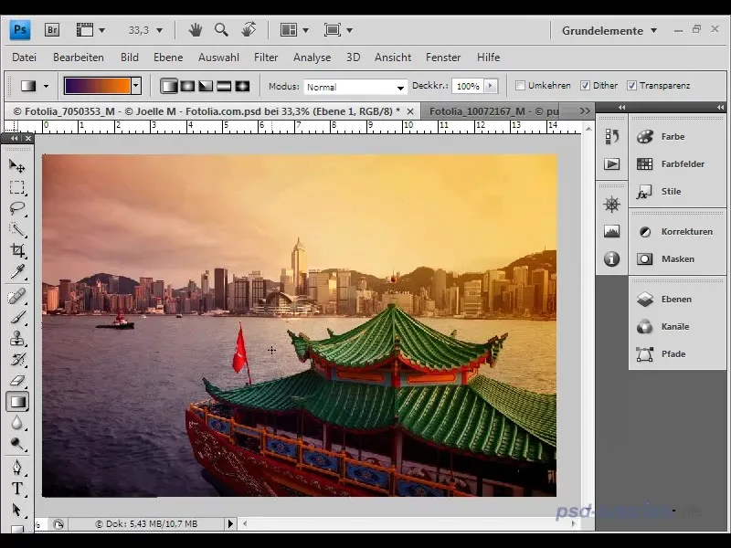731x548 pixels.
Task: Open the Datei menu
Action: click(x=25, y=58)
